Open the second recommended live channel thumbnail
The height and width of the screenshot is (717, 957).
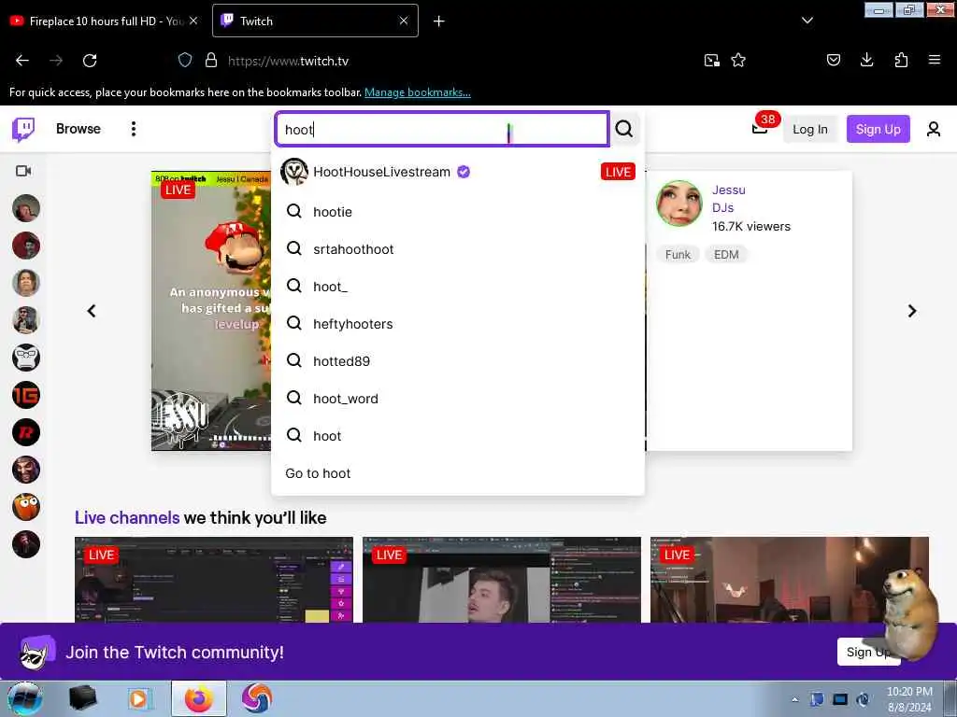502,580
